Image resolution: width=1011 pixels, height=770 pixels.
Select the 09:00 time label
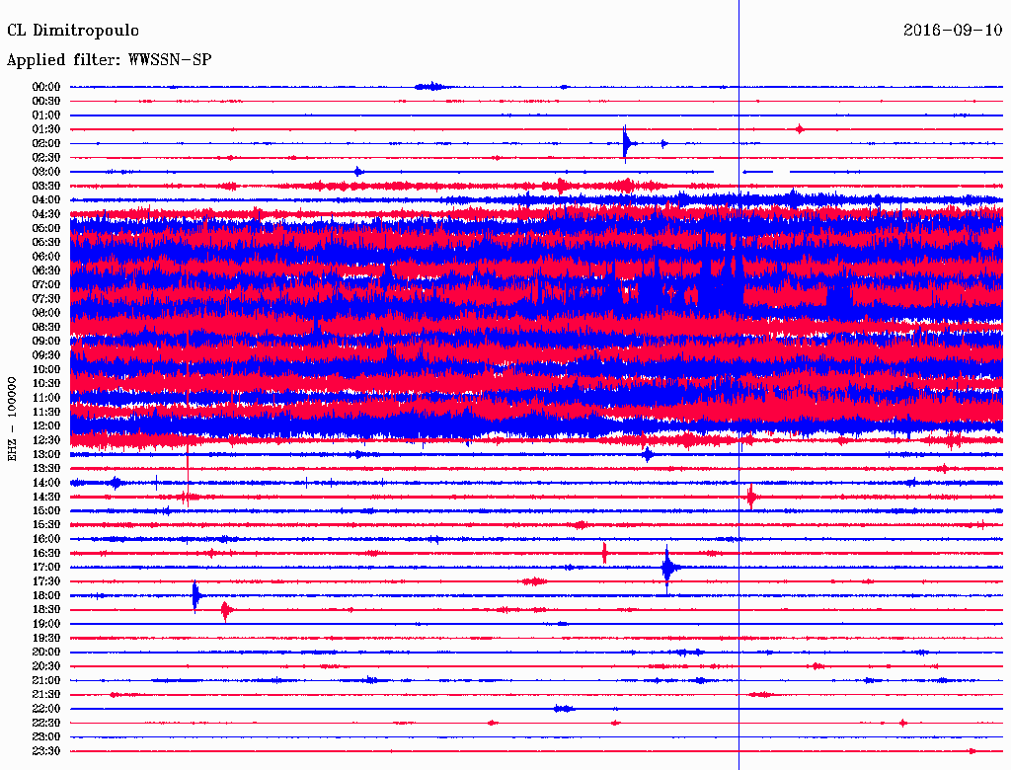[46, 342]
